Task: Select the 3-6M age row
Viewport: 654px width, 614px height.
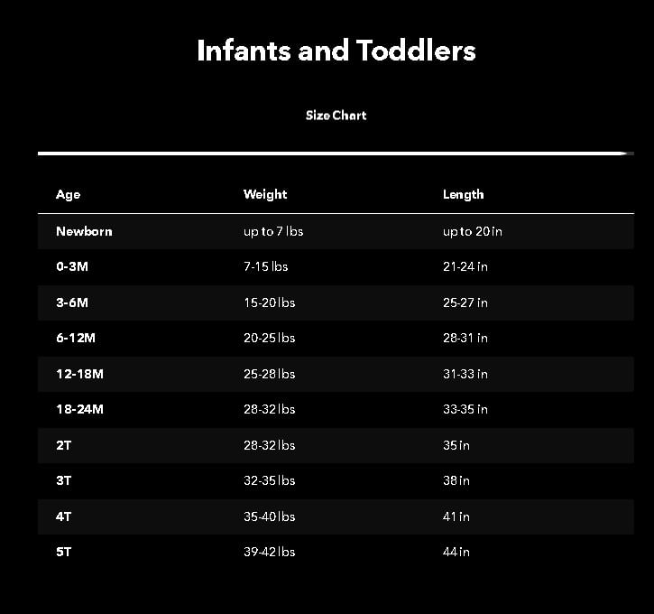Action: 72,302
